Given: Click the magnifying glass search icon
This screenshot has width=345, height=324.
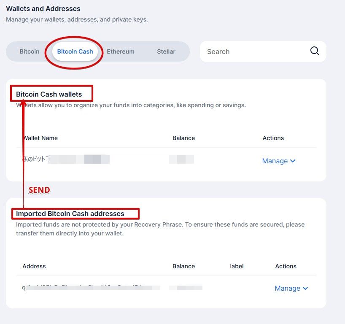Looking at the screenshot, I should (315, 51).
